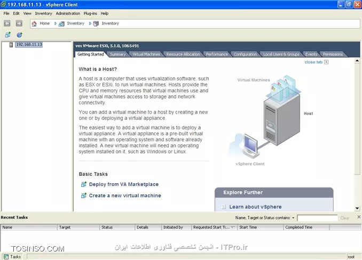Click the Tasks status bar icon
Viewport: 362px width, 260px height.
6,257
